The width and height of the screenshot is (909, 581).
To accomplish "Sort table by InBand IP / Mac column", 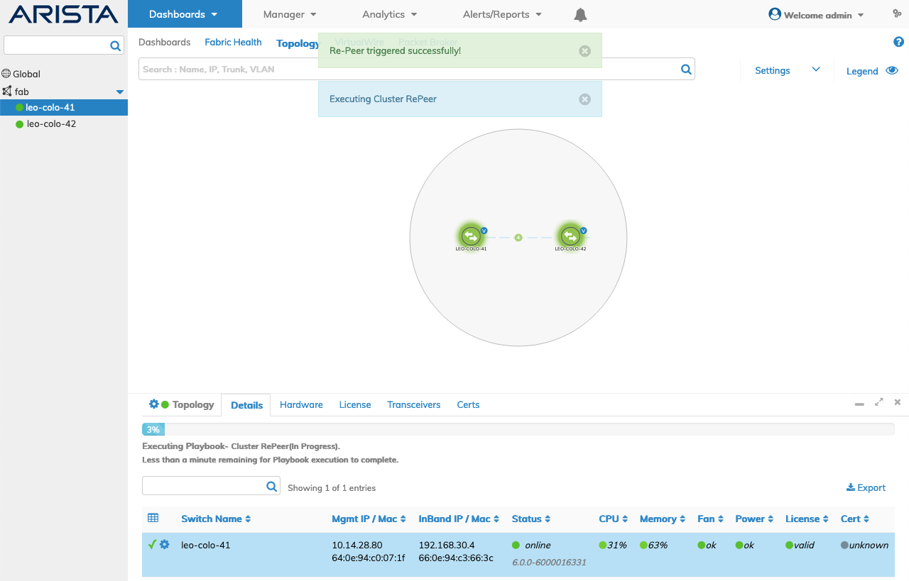I will pos(459,519).
